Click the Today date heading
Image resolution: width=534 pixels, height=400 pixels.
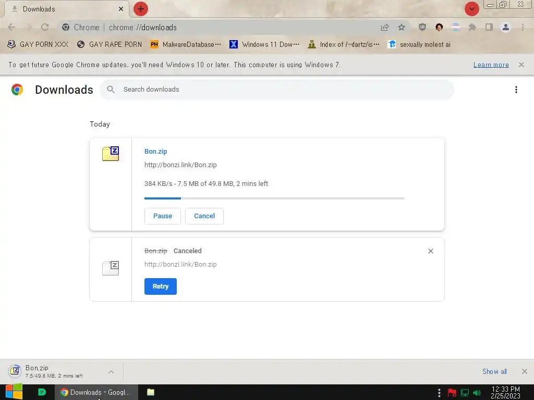pyautogui.click(x=100, y=124)
